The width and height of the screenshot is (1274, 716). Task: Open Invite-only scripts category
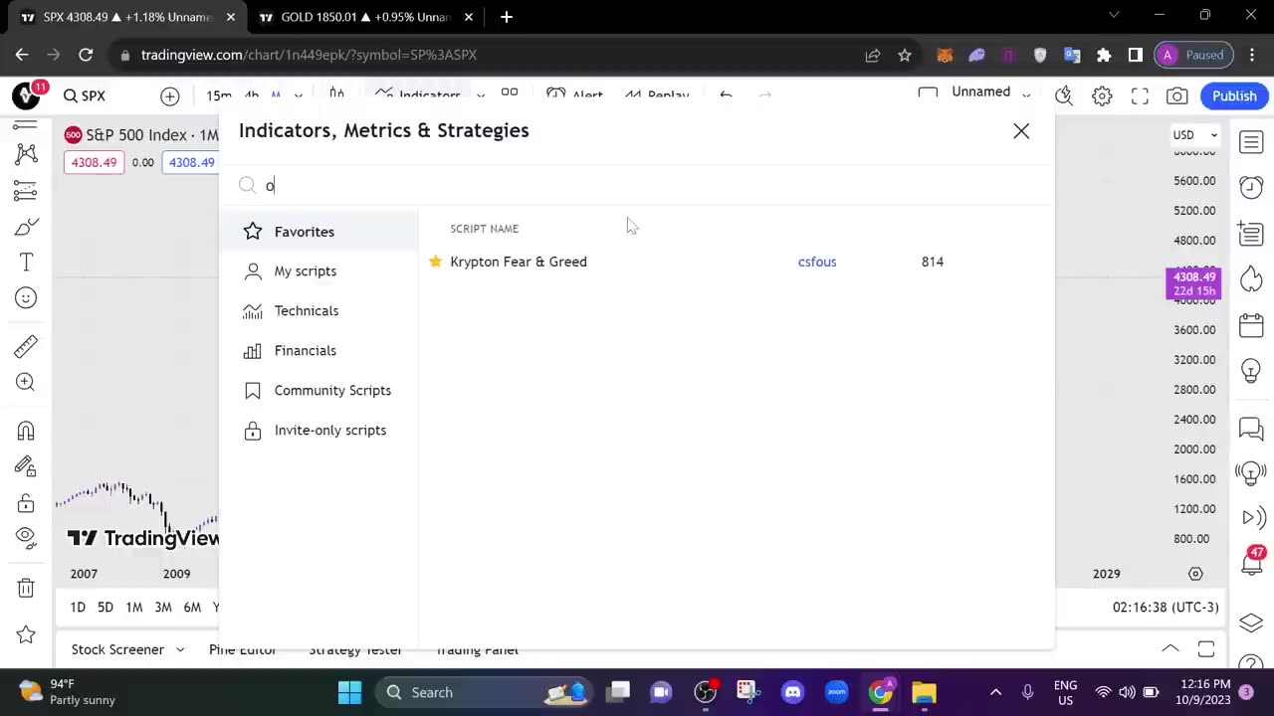(319, 431)
